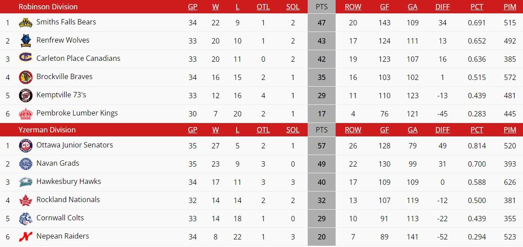Click the Navan Grads team logo

coord(26,164)
